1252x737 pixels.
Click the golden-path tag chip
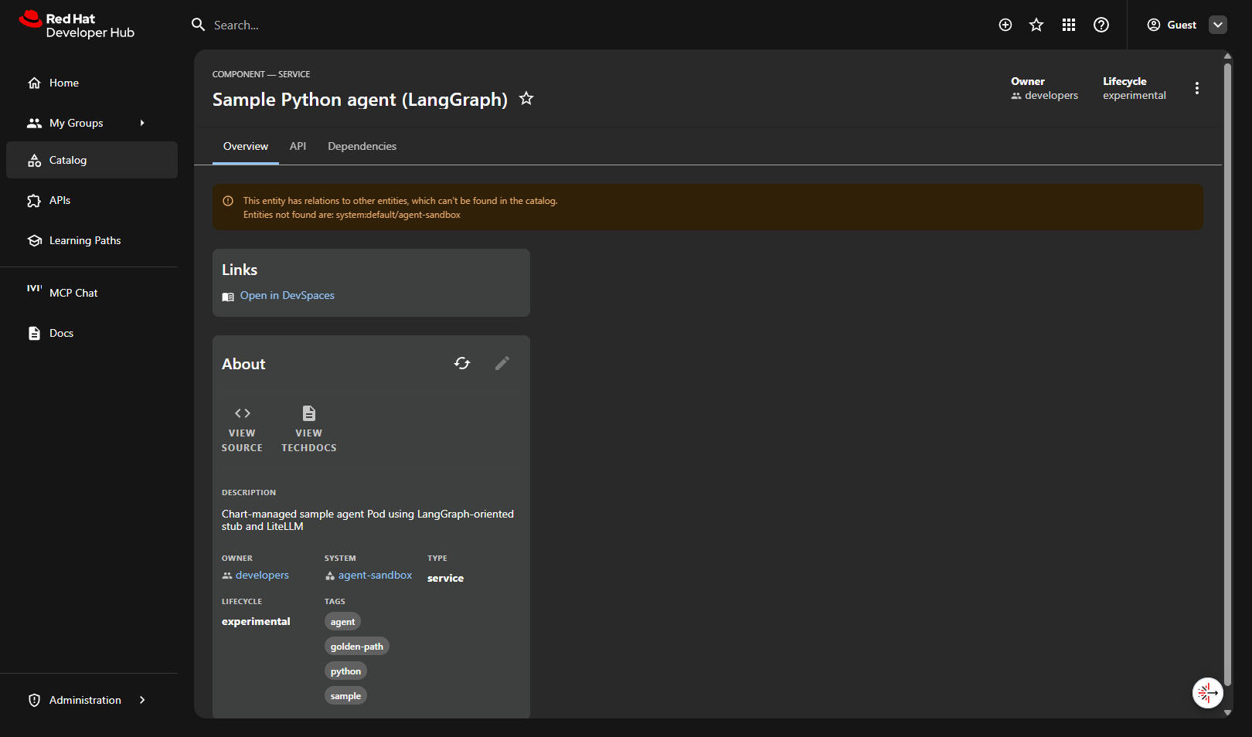point(356,647)
